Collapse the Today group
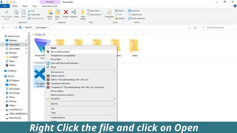 [33, 34]
